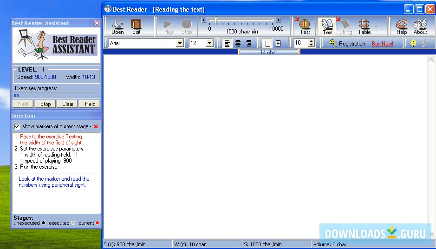Launch the Test target icon
The image size is (436, 249).
point(305,26)
